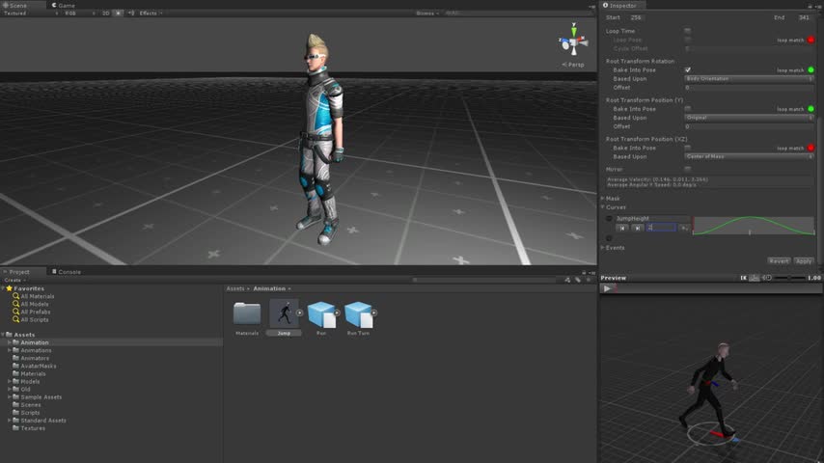This screenshot has width=824, height=463.
Task: Open the Jump animation asset
Action: point(285,313)
